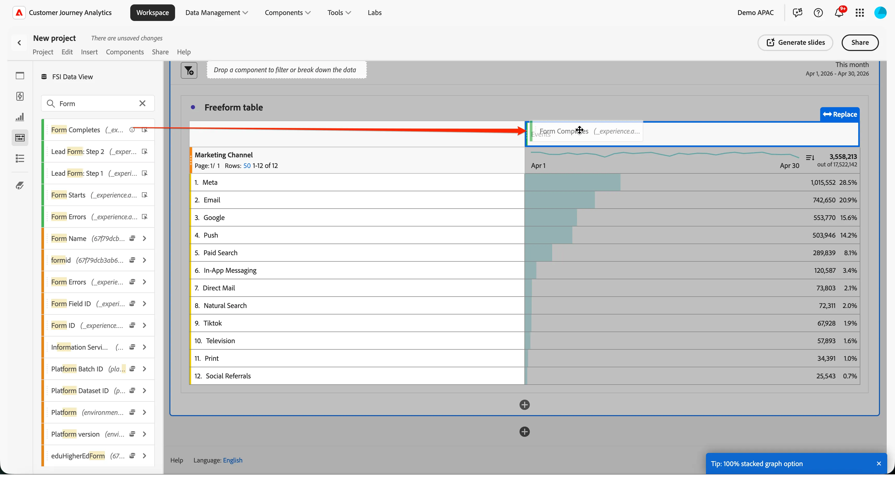Change rows count link 50
Viewport: 895px width, 485px height.
coord(247,166)
